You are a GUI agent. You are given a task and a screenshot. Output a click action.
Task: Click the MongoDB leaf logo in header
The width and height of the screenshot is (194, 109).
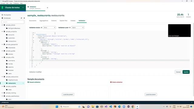coord(2,8)
